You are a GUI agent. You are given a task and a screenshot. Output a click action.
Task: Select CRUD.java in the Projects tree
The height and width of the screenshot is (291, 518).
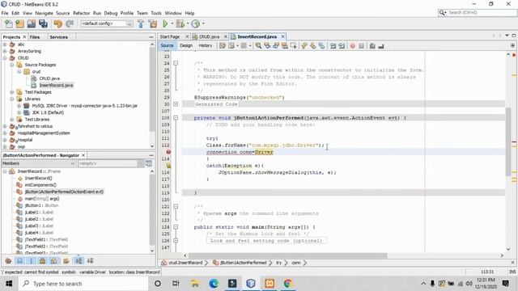pyautogui.click(x=49, y=78)
